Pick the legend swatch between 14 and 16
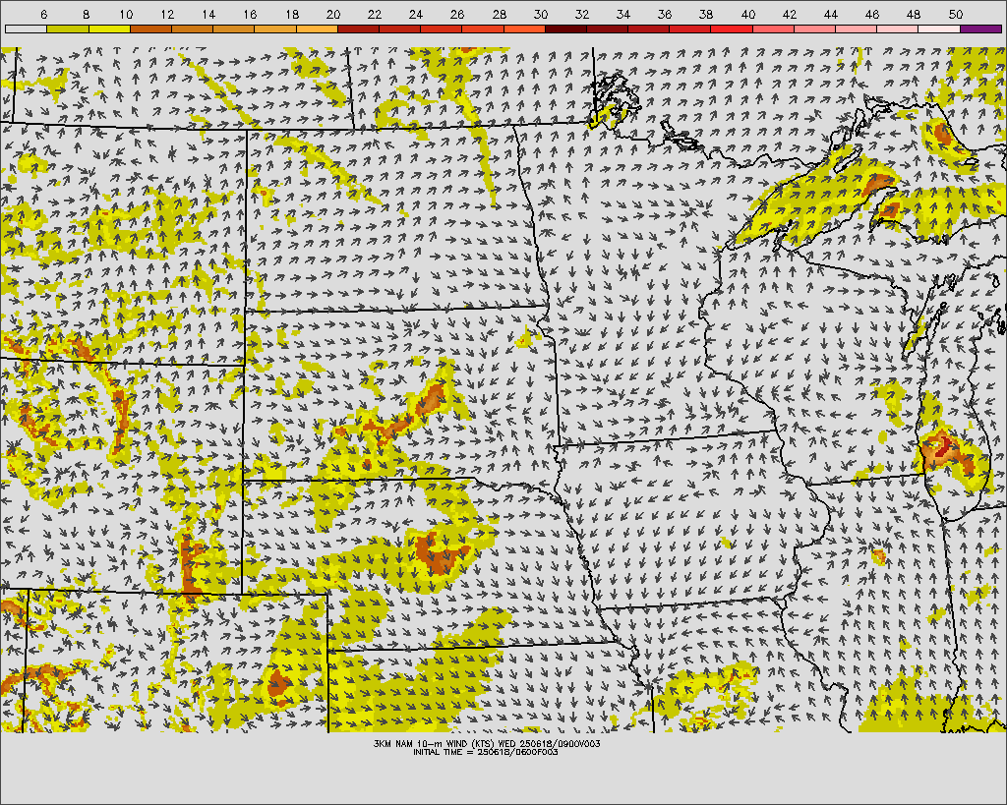This screenshot has width=1007, height=805. (x=234, y=29)
